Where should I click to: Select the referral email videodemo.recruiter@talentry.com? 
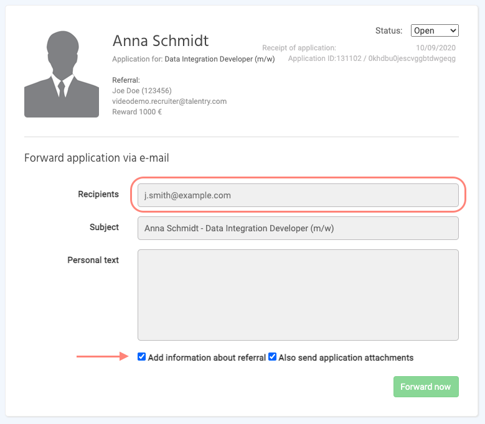[x=169, y=101]
